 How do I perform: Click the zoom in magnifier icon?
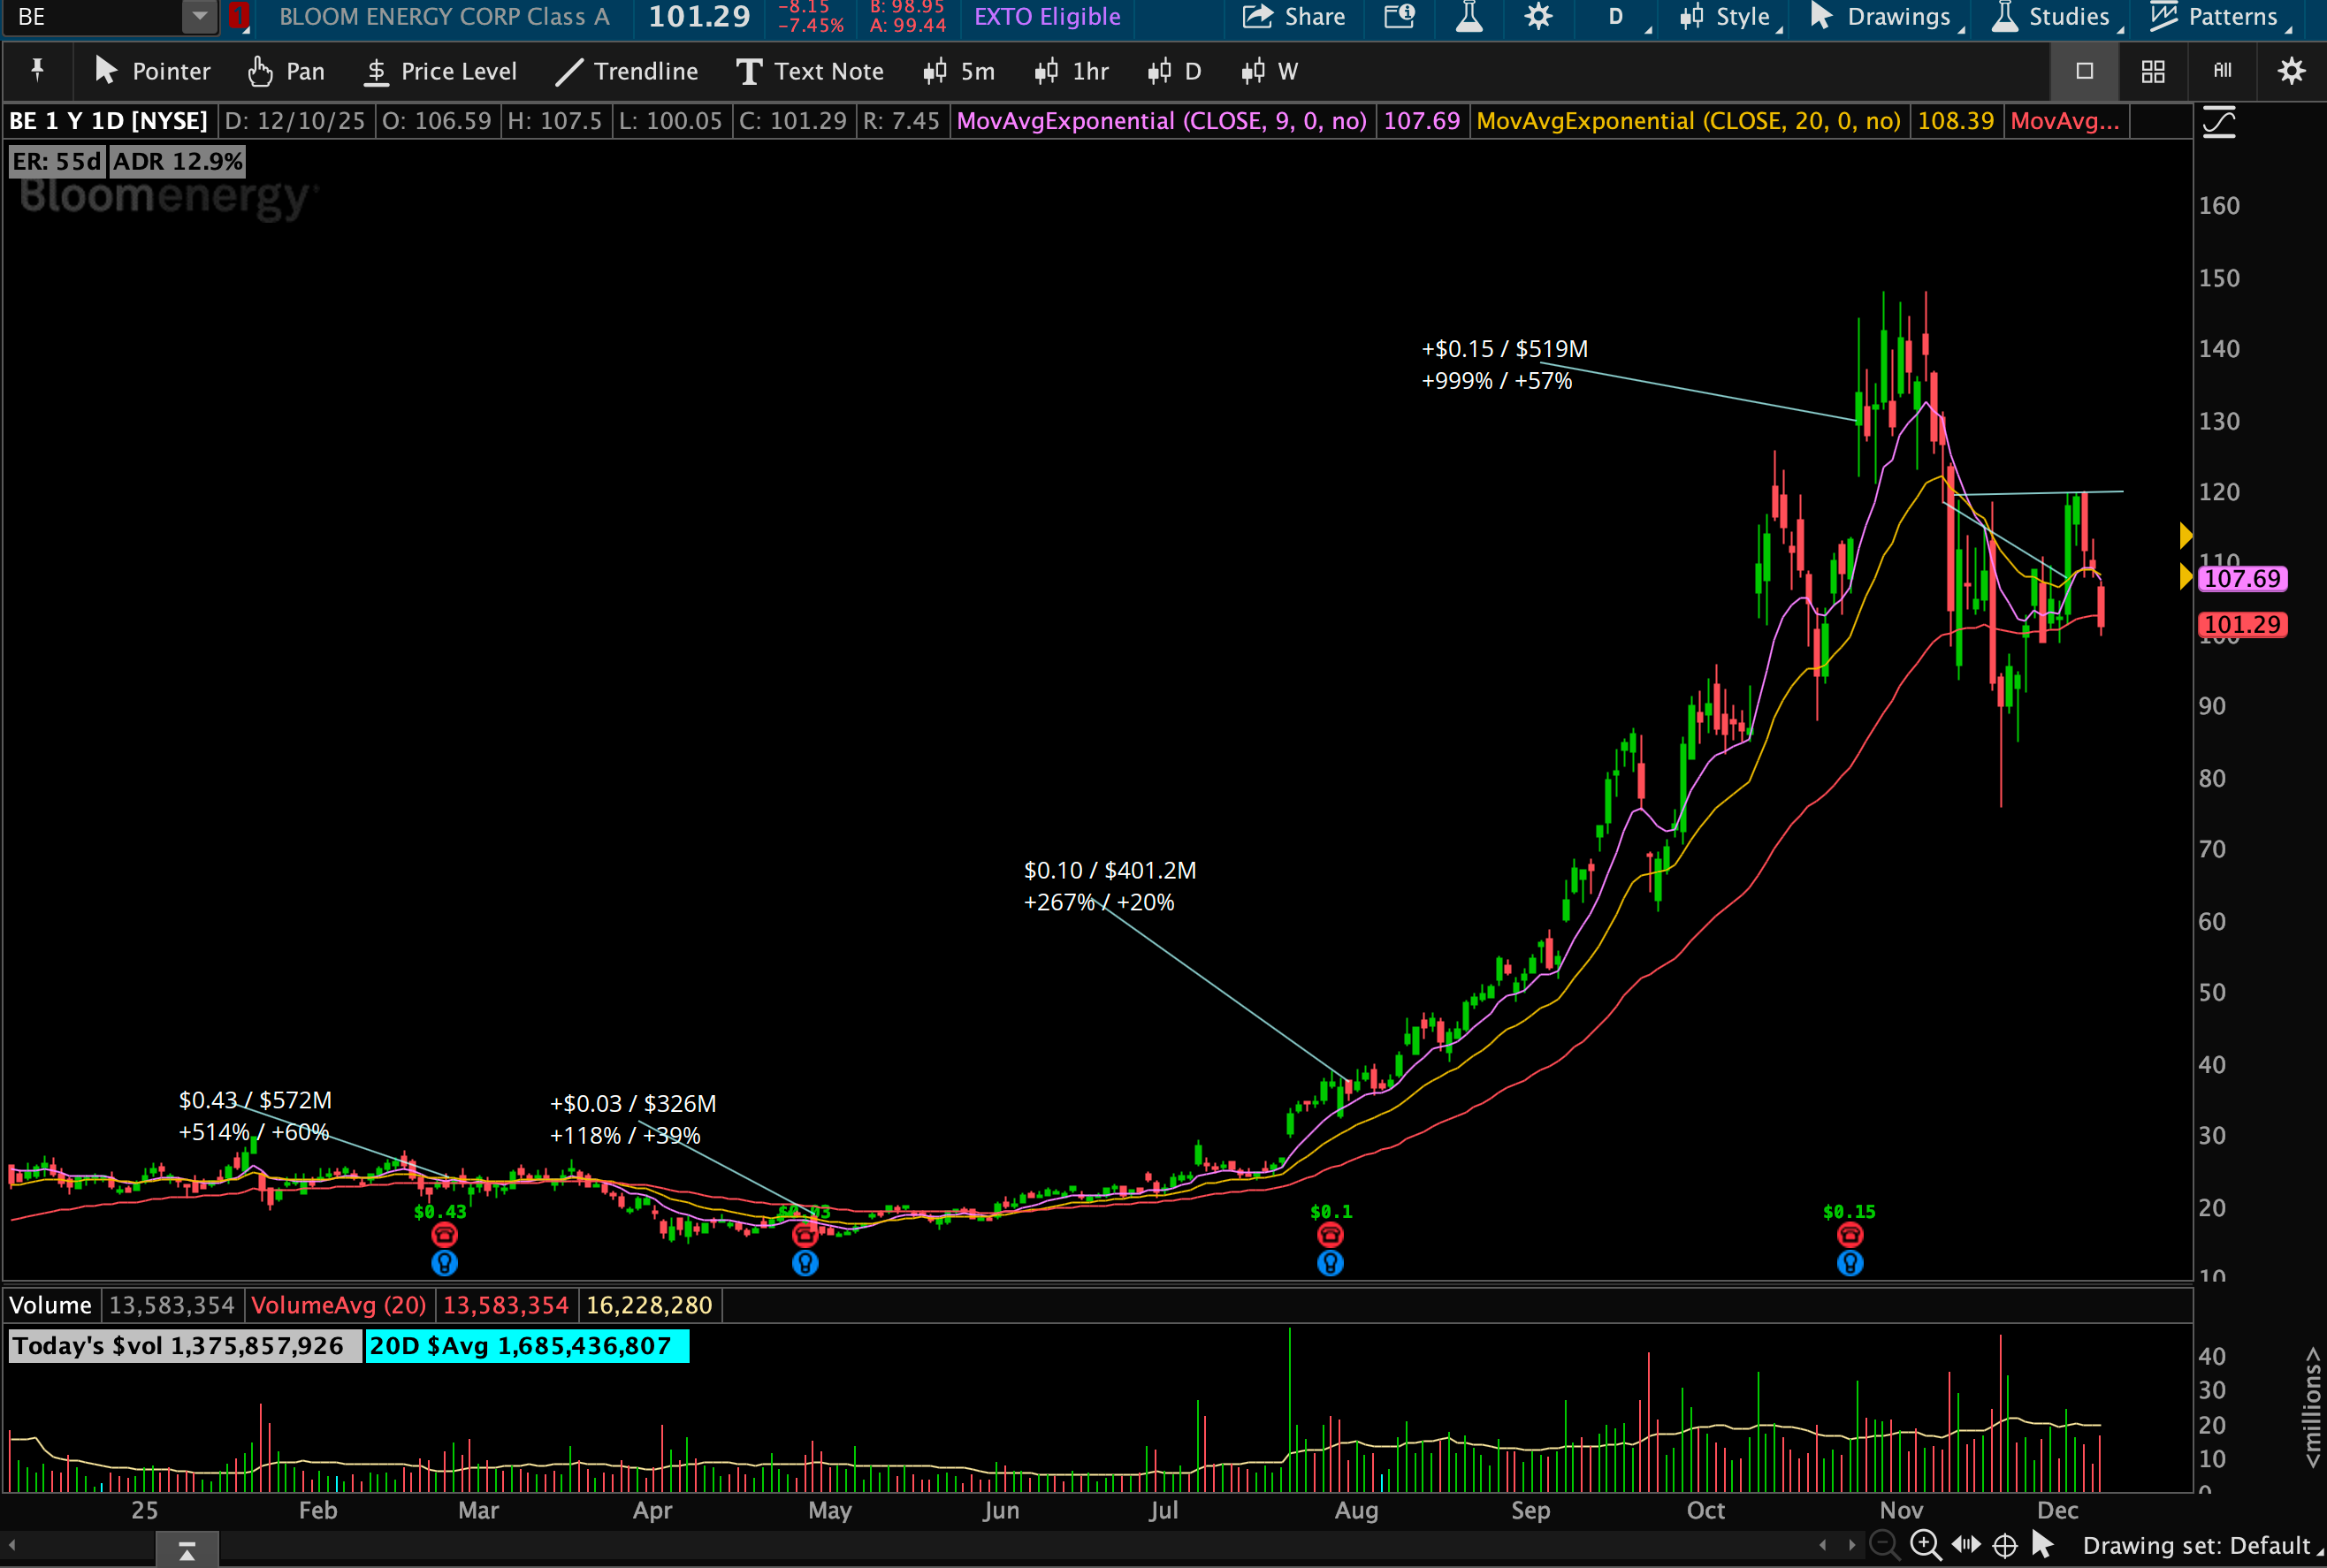1925,1545
